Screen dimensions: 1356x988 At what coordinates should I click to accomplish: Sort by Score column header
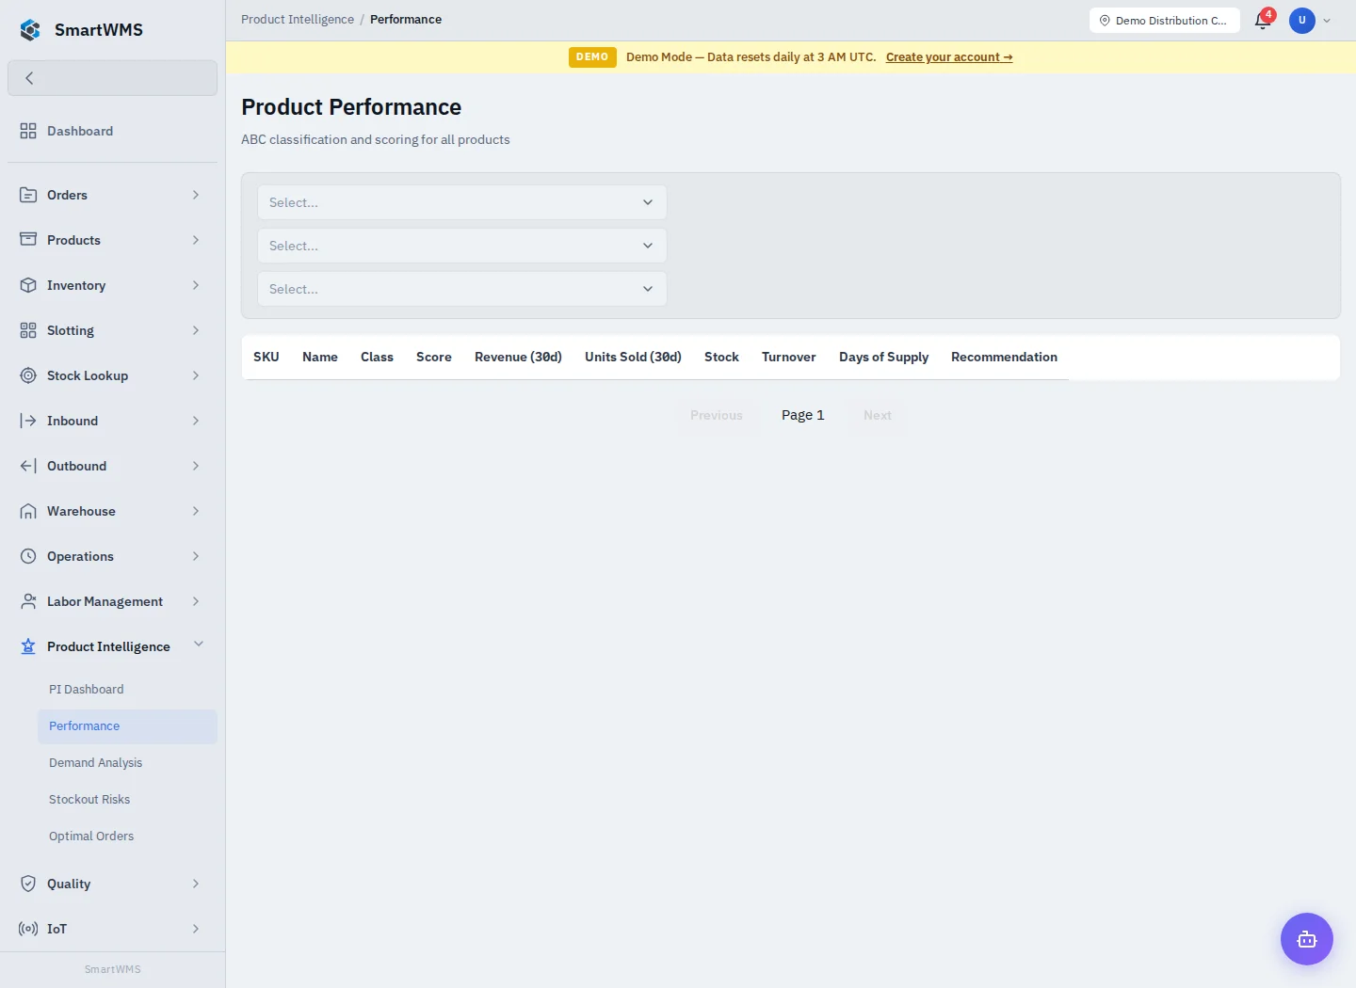click(x=434, y=357)
